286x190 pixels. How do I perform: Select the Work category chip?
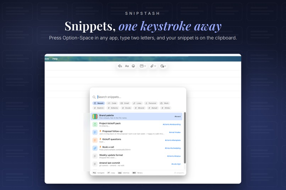tap(164, 103)
